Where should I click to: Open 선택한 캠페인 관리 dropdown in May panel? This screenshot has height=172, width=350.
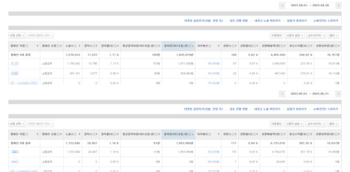pos(40,124)
